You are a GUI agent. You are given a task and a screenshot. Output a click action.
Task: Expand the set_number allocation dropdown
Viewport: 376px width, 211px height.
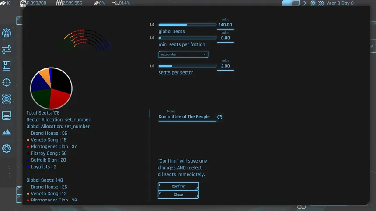point(183,54)
